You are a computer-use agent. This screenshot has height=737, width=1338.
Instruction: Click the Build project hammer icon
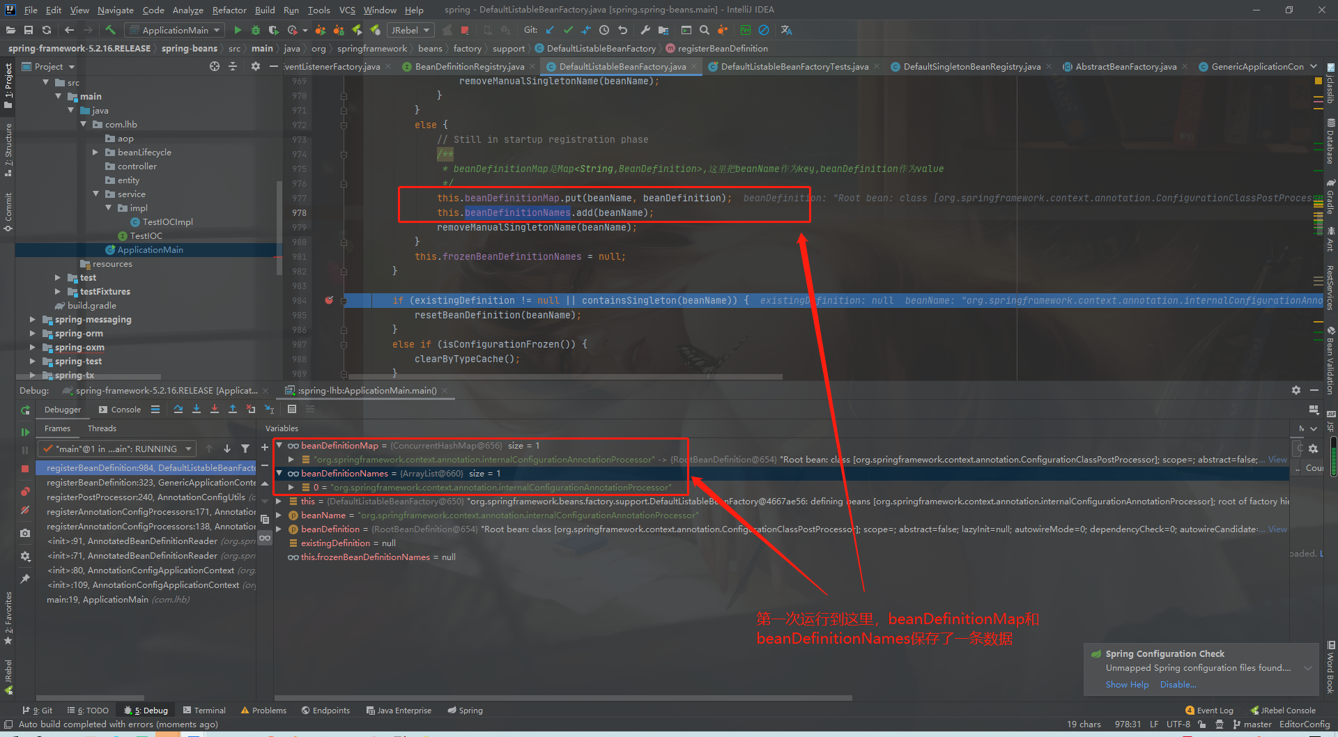click(x=110, y=30)
